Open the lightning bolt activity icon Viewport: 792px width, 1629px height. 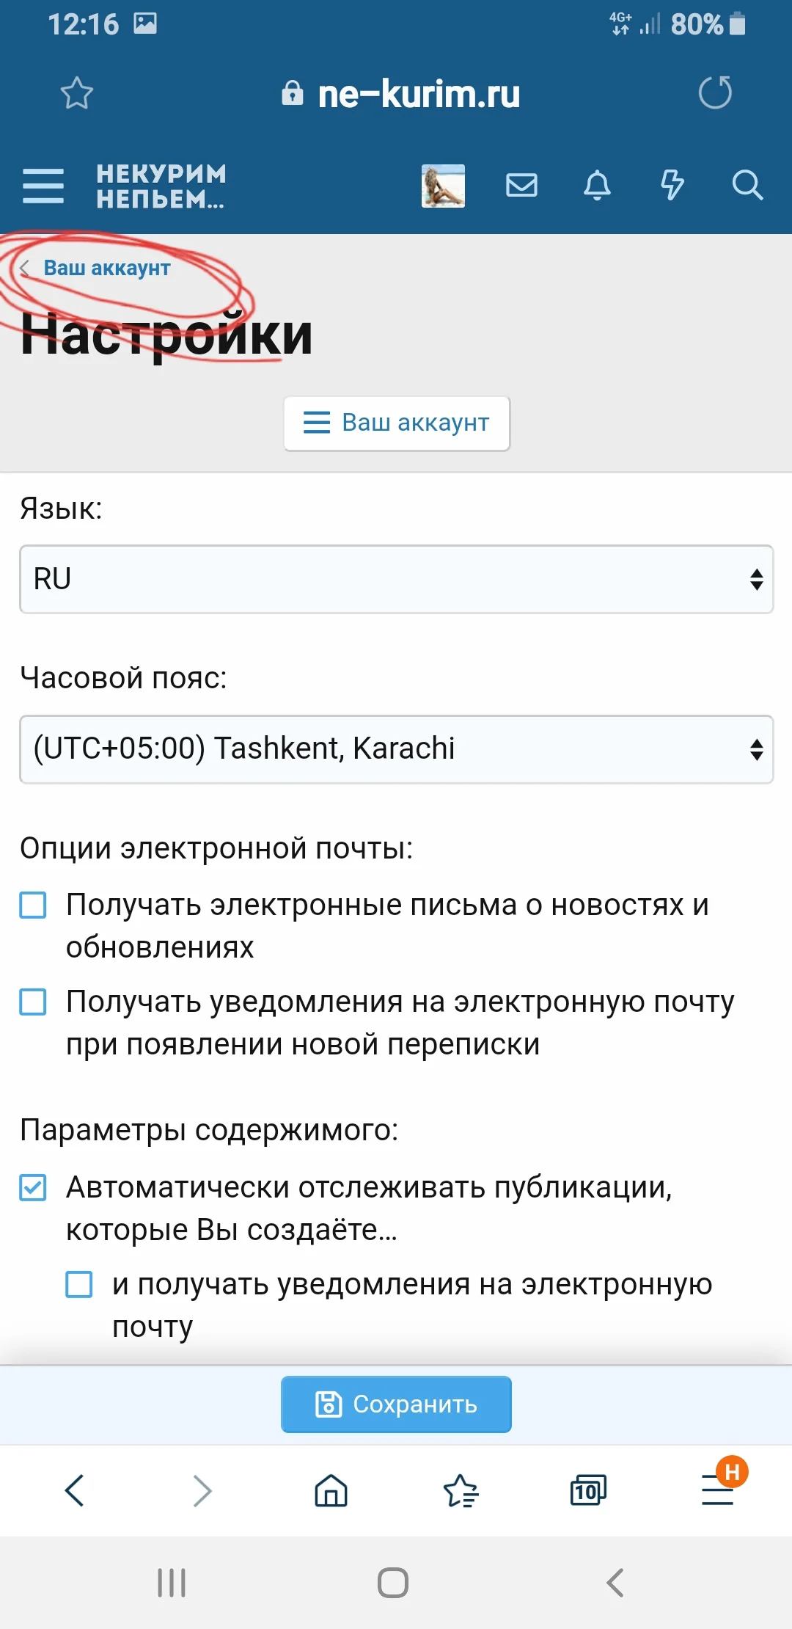pos(672,185)
